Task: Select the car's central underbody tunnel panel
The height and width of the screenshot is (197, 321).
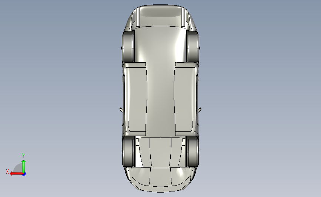Action: click(160, 82)
